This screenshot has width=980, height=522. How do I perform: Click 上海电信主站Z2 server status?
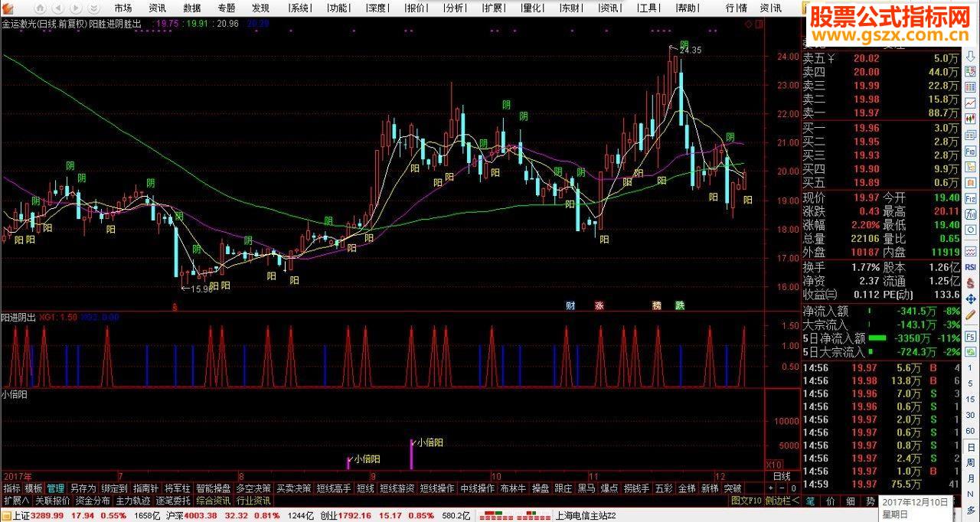click(586, 515)
